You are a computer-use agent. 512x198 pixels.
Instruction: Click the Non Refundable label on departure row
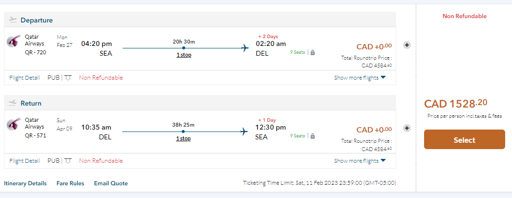(x=101, y=78)
